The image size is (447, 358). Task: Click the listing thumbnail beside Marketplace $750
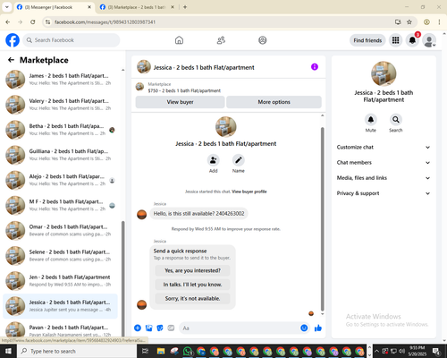[139, 87]
